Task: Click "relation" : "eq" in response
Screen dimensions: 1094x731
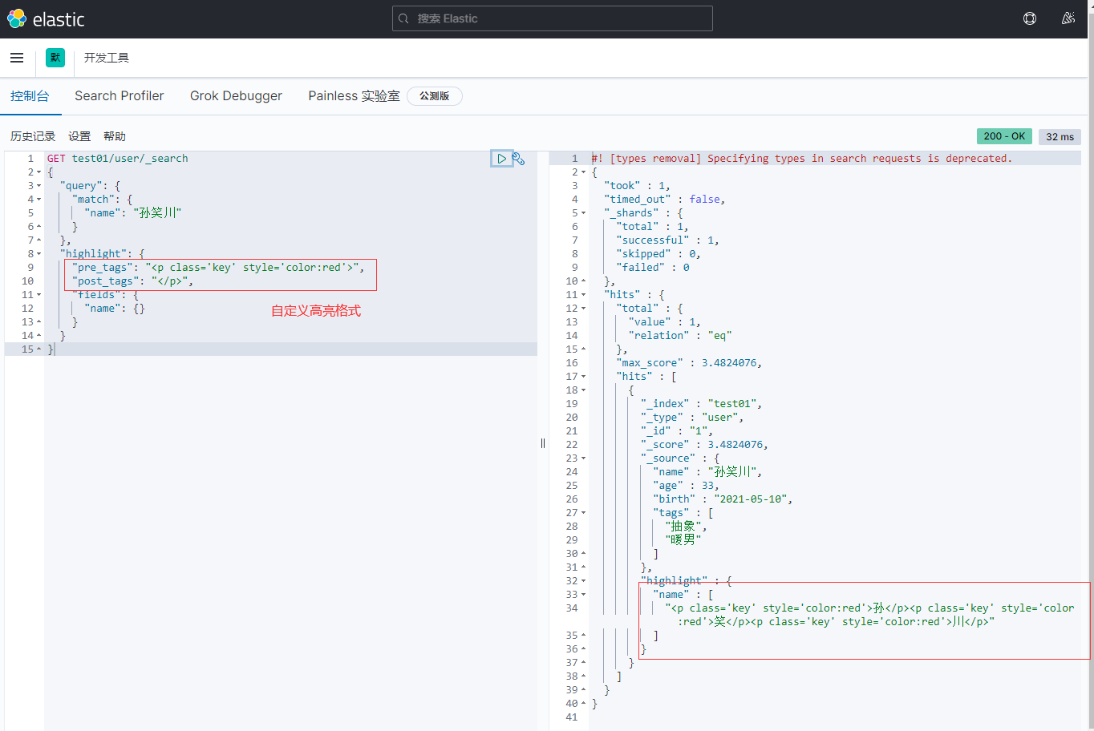Action: 680,336
